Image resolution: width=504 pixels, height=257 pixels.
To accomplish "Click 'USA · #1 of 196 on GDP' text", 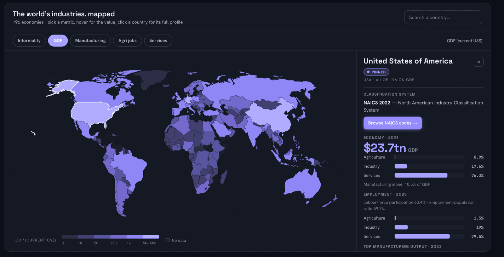I will click(x=389, y=80).
